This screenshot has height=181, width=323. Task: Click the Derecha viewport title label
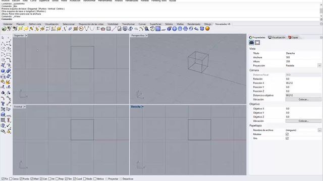pos(136,107)
